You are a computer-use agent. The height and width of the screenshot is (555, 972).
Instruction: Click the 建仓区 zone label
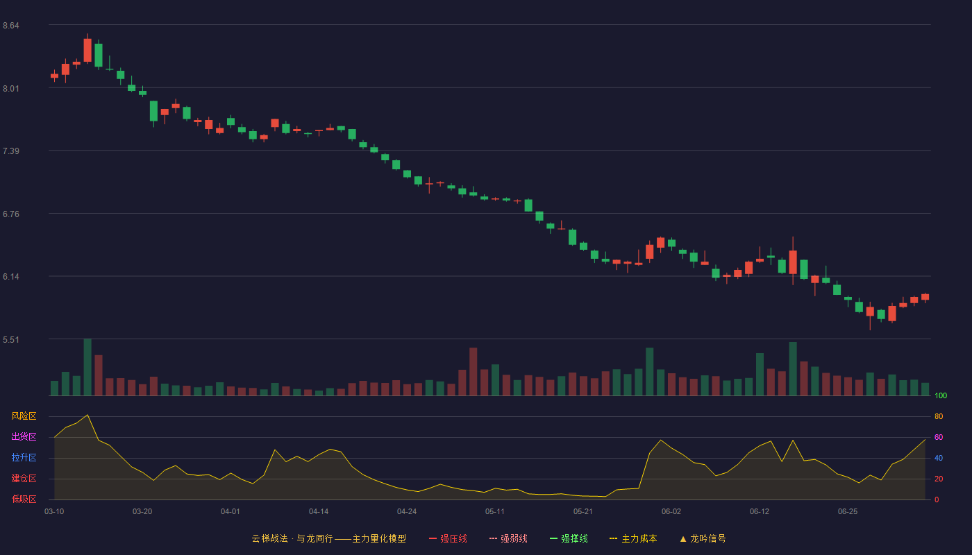point(24,479)
